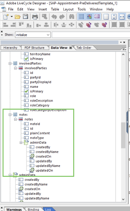Click into the script editor input field
The height and width of the screenshot is (211, 130).
pyautogui.click(x=91, y=35)
